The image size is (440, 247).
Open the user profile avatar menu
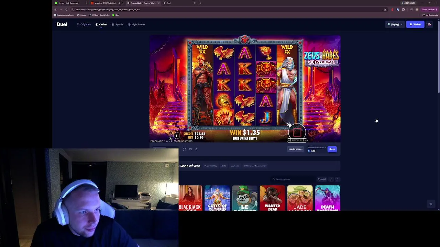(x=429, y=24)
